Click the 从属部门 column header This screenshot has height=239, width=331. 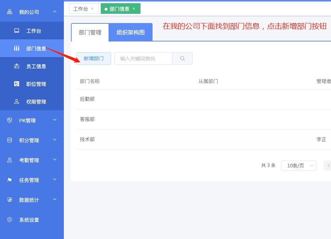click(208, 81)
